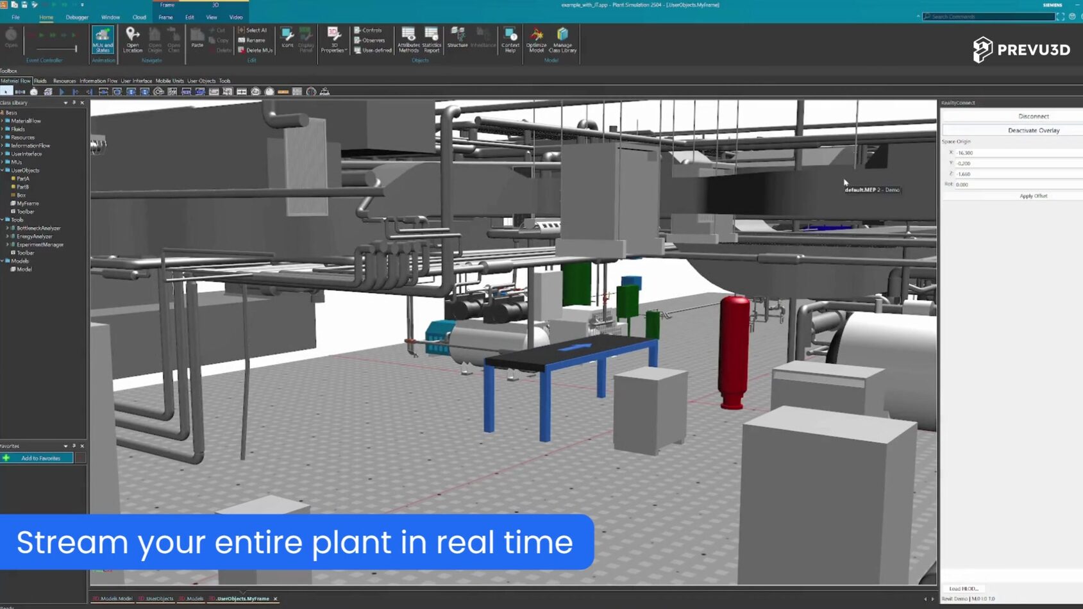Click the Open Location icon
The height and width of the screenshot is (609, 1083).
[133, 40]
